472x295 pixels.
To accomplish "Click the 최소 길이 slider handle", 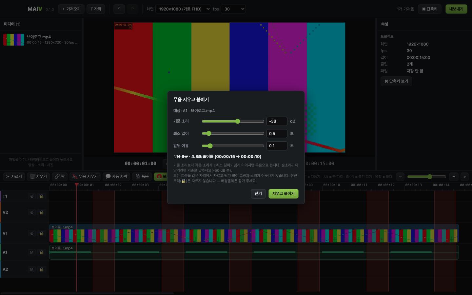I will pos(209,133).
